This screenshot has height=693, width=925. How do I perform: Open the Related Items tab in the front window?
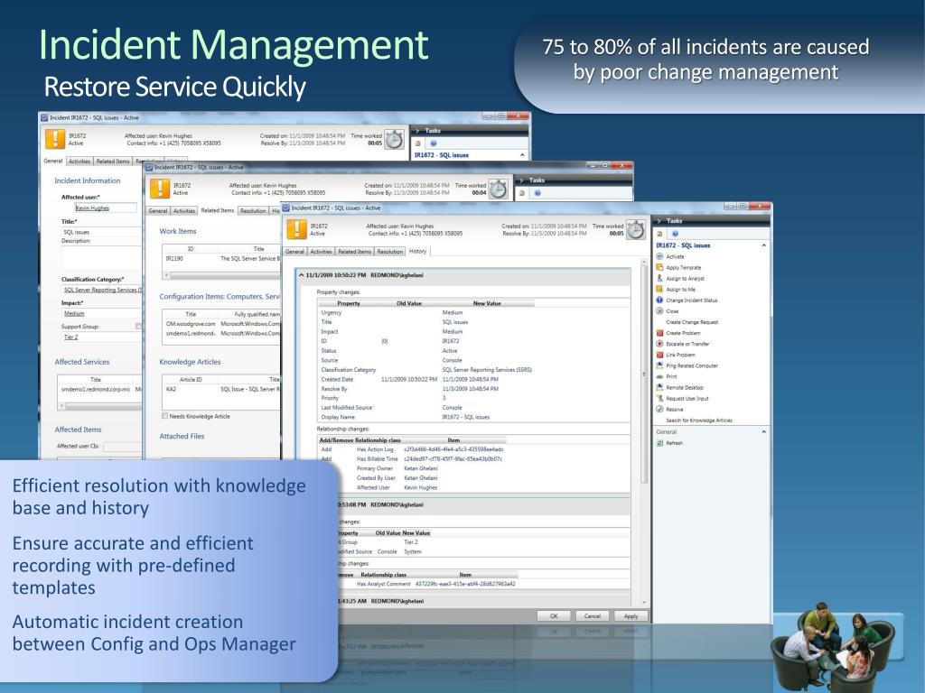(x=354, y=252)
